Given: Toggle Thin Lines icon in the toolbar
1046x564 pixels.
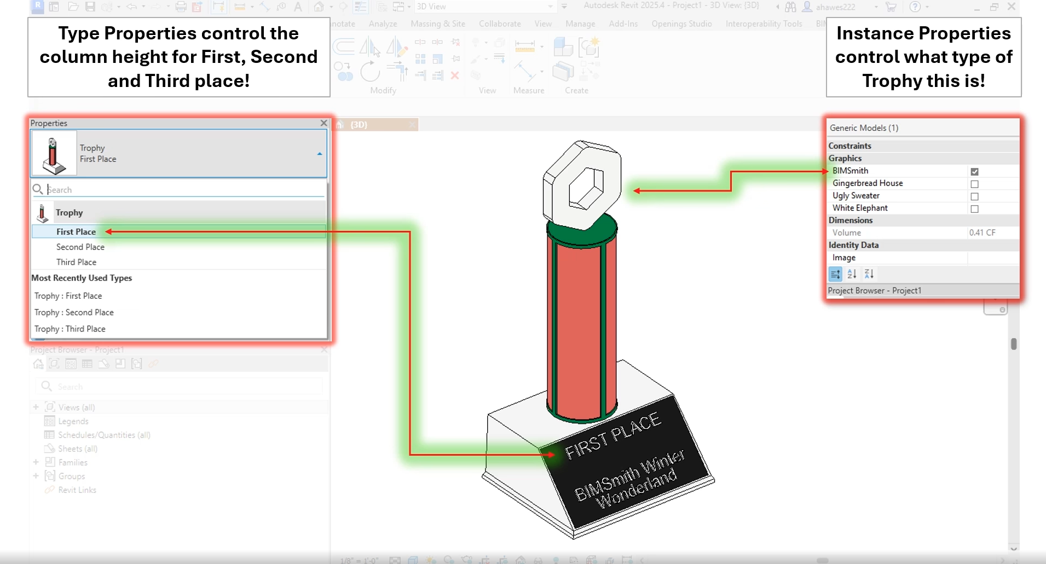Looking at the screenshot, I should coord(360,7).
